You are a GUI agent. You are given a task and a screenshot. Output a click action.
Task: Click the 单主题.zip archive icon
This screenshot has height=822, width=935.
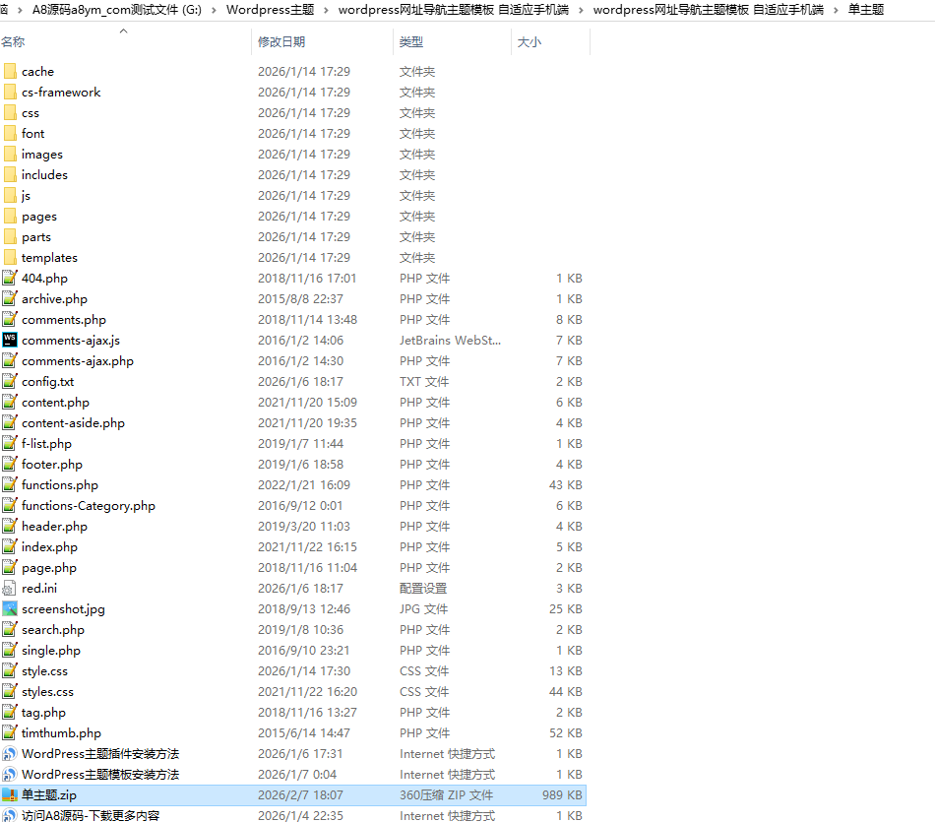(10, 794)
